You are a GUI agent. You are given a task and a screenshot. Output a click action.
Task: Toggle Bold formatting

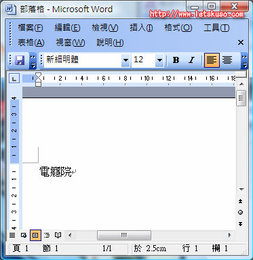pyautogui.click(x=176, y=60)
